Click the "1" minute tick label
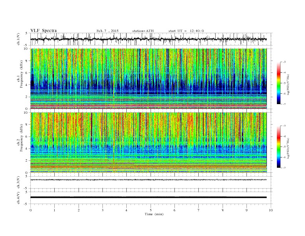The image size is (305, 236). (54, 210)
